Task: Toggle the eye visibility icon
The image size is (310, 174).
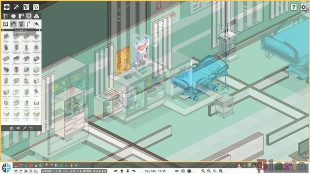Action: click(176, 171)
